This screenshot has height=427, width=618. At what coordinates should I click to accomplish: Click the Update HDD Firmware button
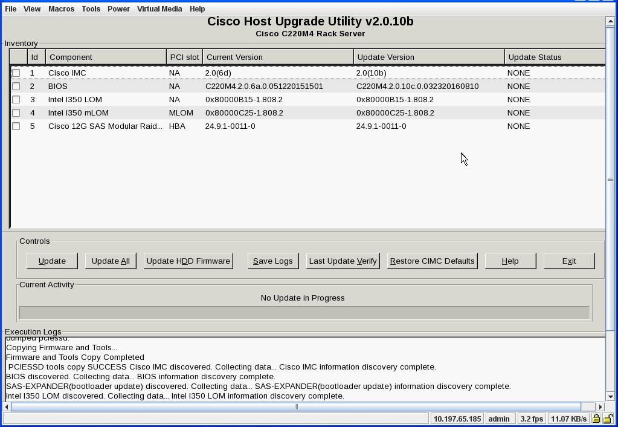[188, 261]
